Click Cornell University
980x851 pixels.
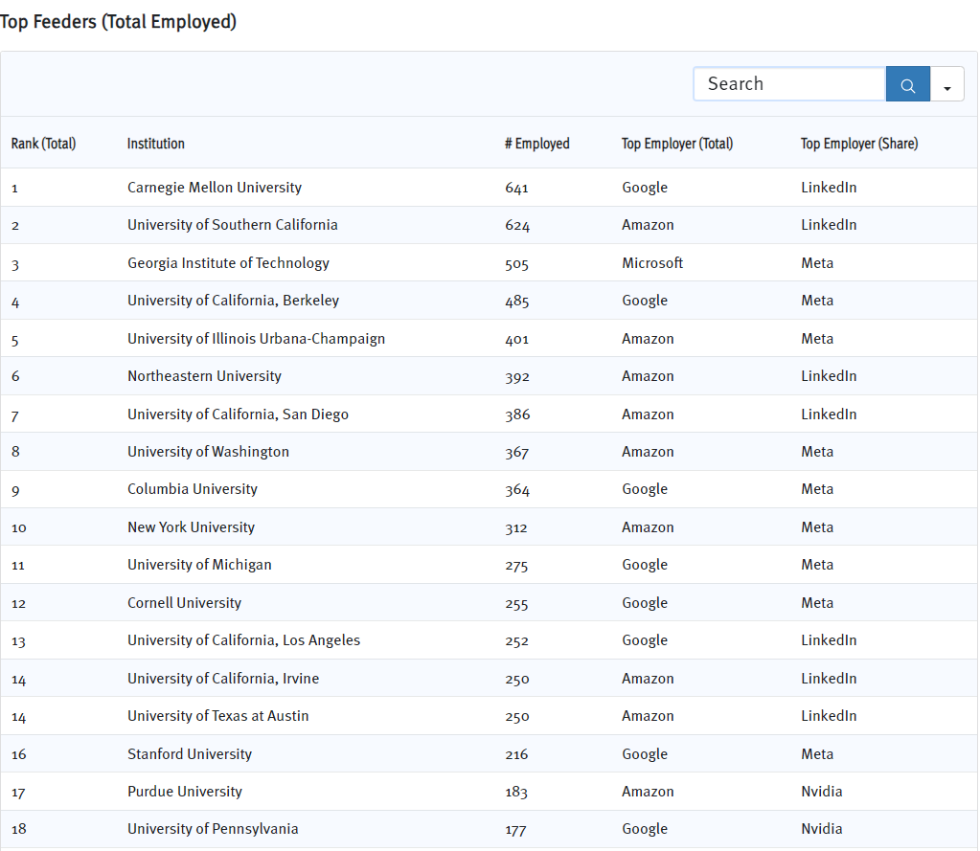point(184,602)
